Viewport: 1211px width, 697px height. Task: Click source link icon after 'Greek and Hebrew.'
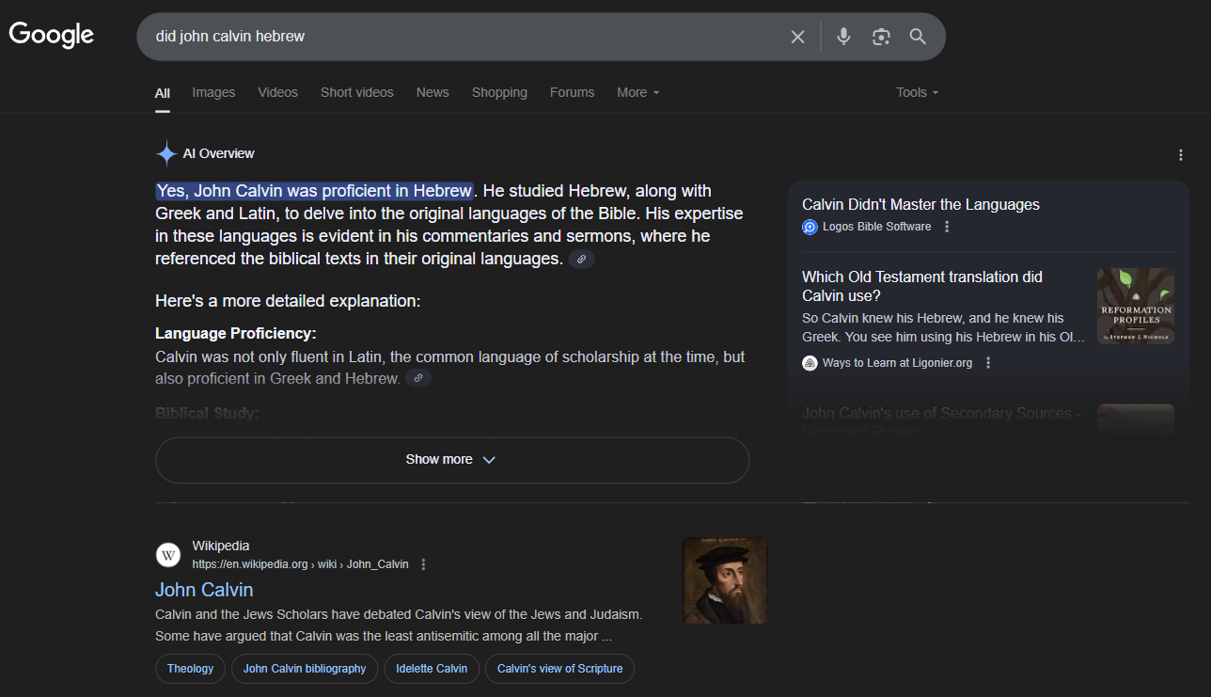pyautogui.click(x=418, y=378)
